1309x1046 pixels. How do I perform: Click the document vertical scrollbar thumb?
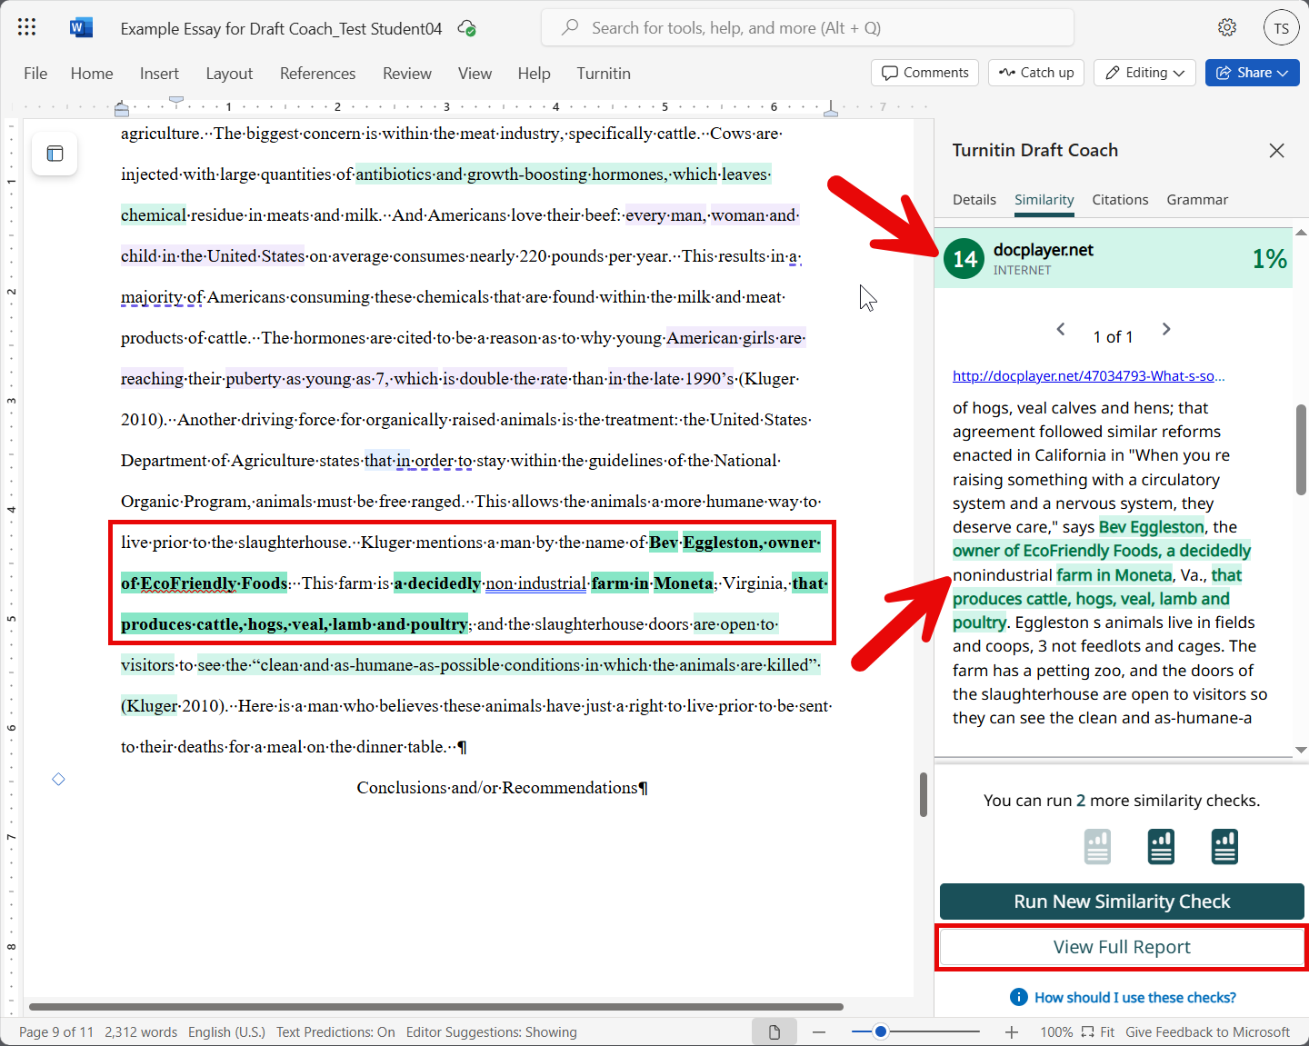coord(924,794)
